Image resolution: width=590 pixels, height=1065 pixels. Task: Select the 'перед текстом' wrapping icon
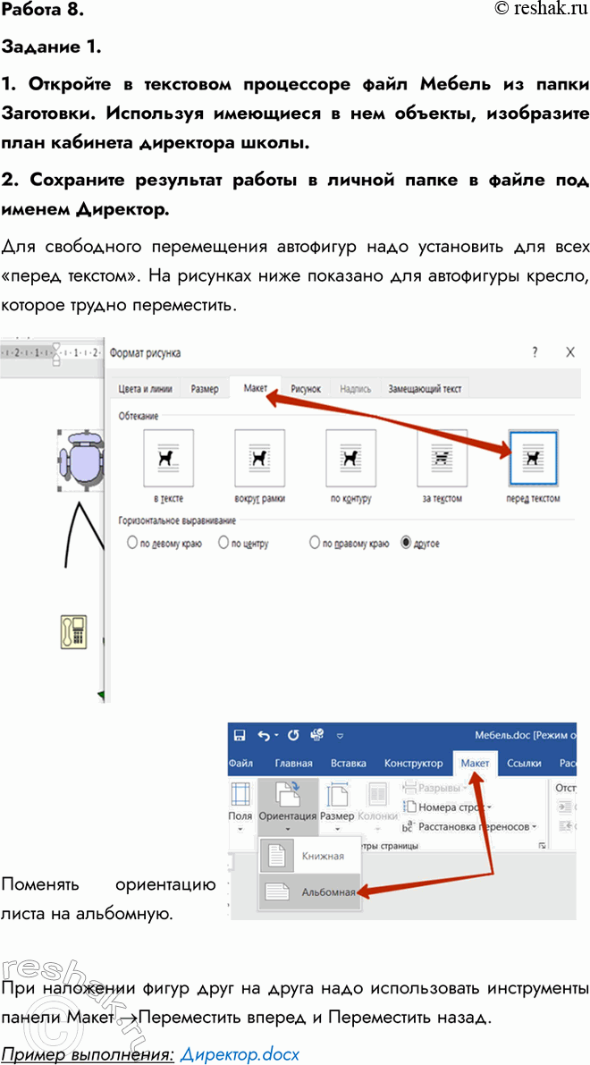coord(533,458)
